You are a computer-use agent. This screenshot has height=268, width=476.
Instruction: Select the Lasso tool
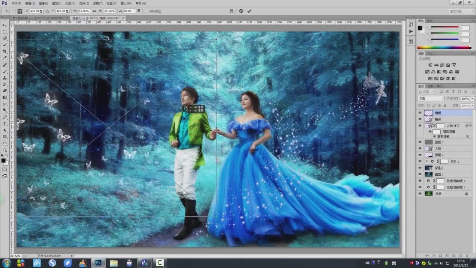click(x=5, y=38)
